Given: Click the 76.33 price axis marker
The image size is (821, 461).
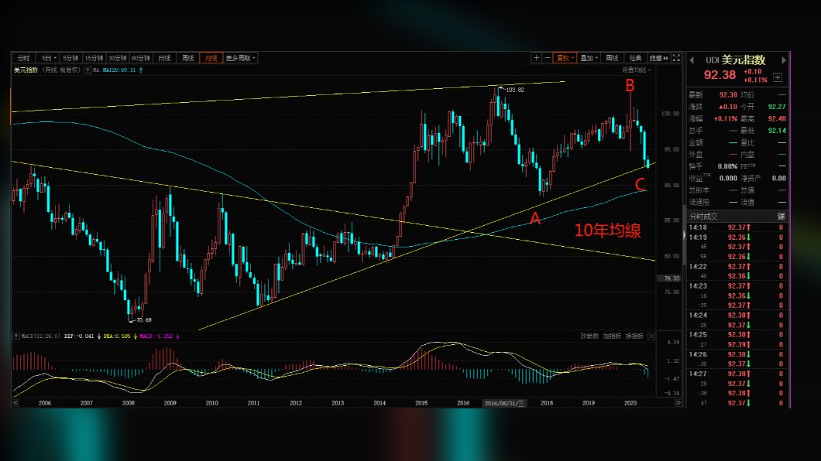Looking at the screenshot, I should 672,278.
